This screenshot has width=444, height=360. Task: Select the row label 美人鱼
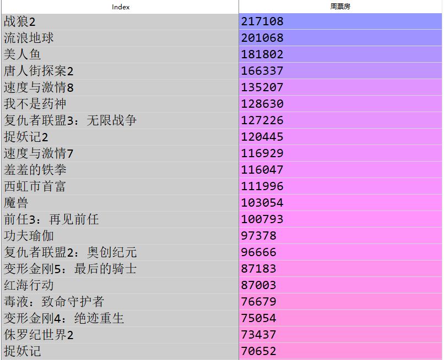click(x=120, y=54)
